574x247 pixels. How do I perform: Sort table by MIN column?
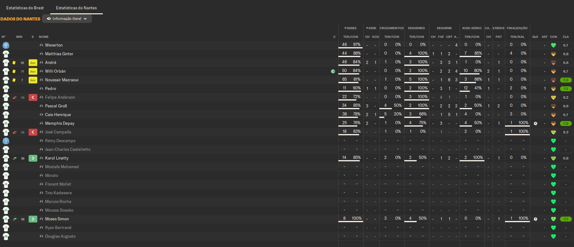click(19, 37)
